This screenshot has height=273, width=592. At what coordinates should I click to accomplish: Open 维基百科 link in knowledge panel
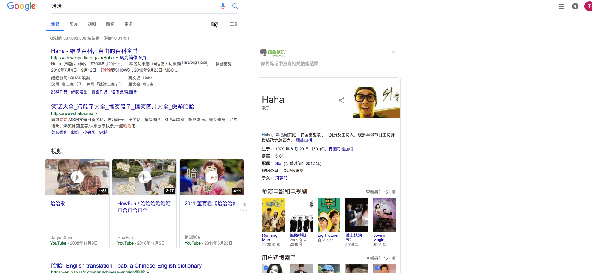304,140
